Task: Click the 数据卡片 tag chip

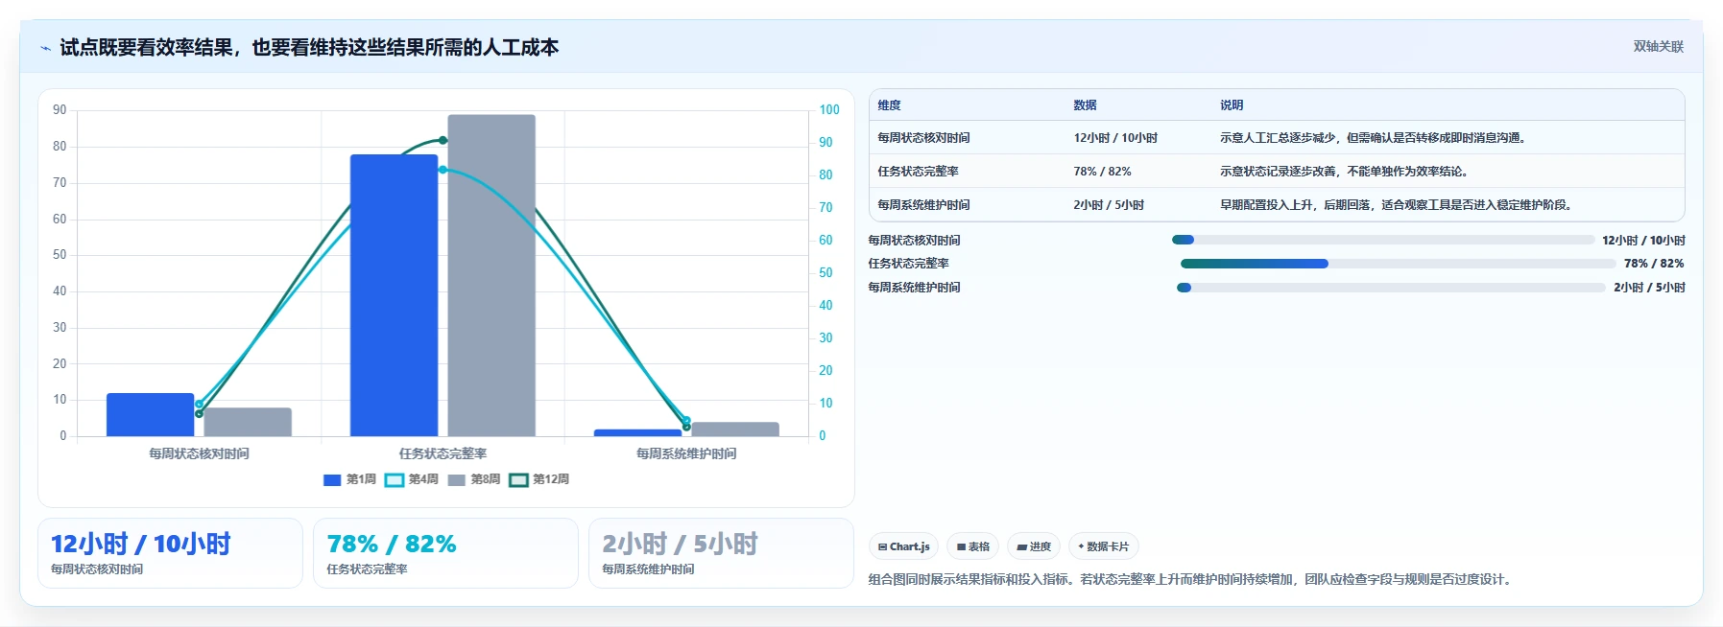Action: [x=1103, y=546]
